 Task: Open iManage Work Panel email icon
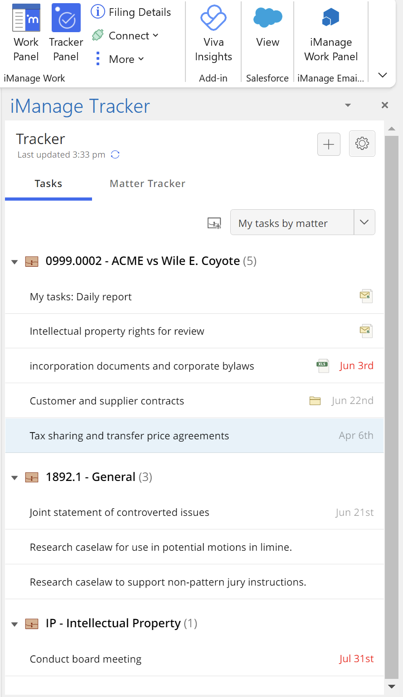click(331, 18)
